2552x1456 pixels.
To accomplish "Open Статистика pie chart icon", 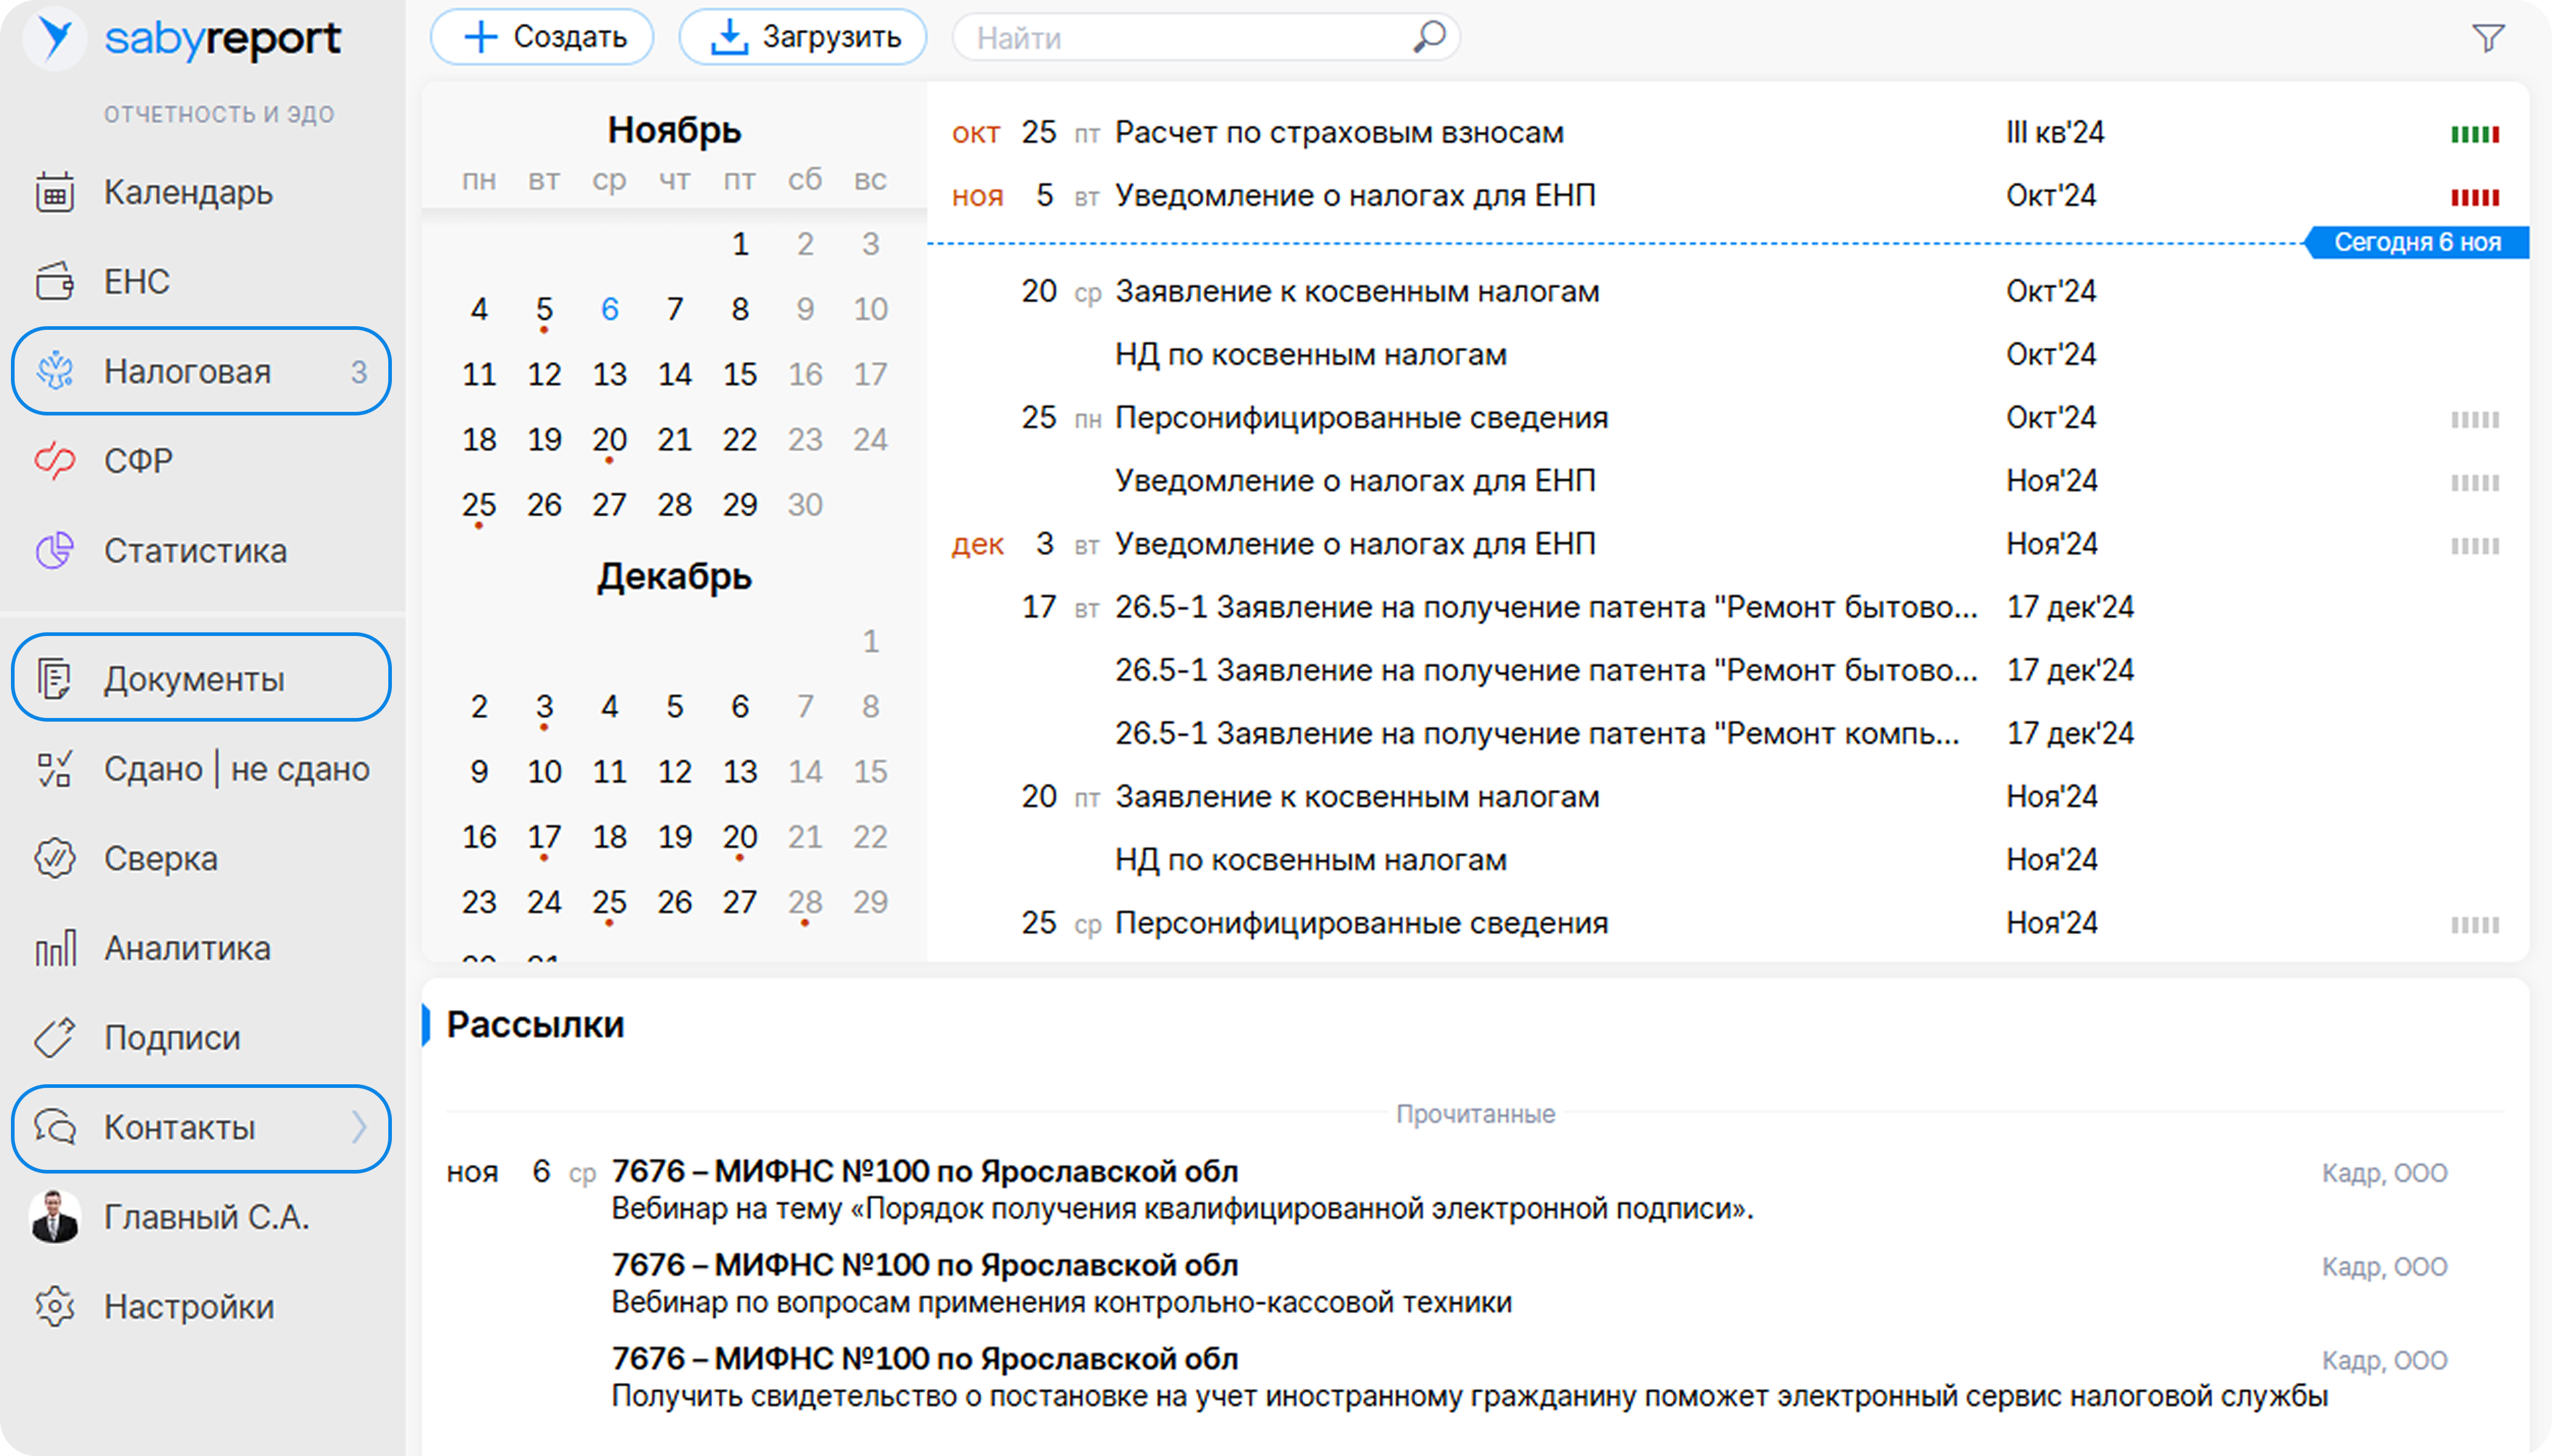I will [x=55, y=551].
